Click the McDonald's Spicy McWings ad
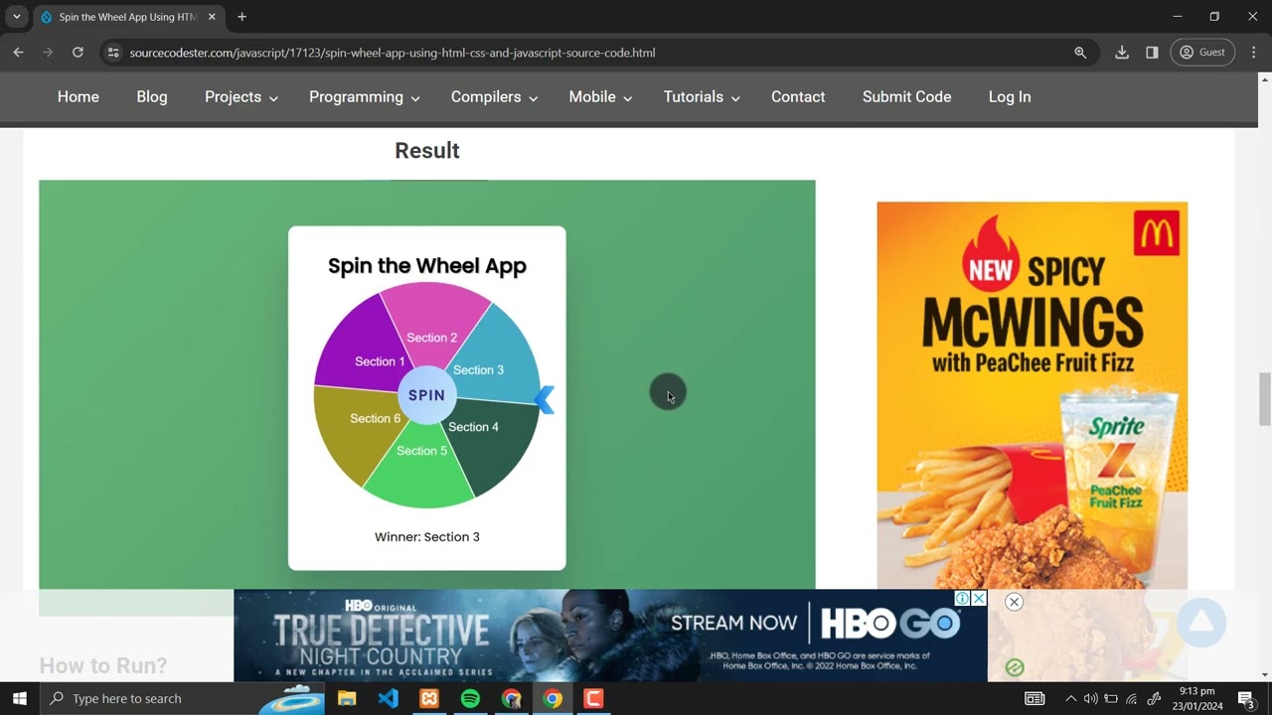Image resolution: width=1272 pixels, height=715 pixels. pyautogui.click(x=1032, y=395)
